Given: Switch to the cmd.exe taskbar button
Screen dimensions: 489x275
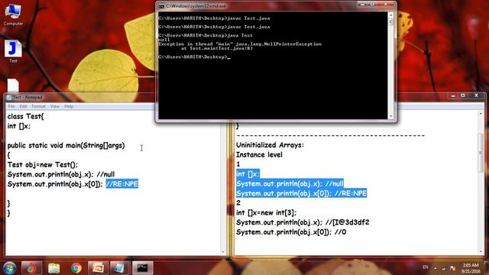Looking at the screenshot, I should pyautogui.click(x=143, y=268).
